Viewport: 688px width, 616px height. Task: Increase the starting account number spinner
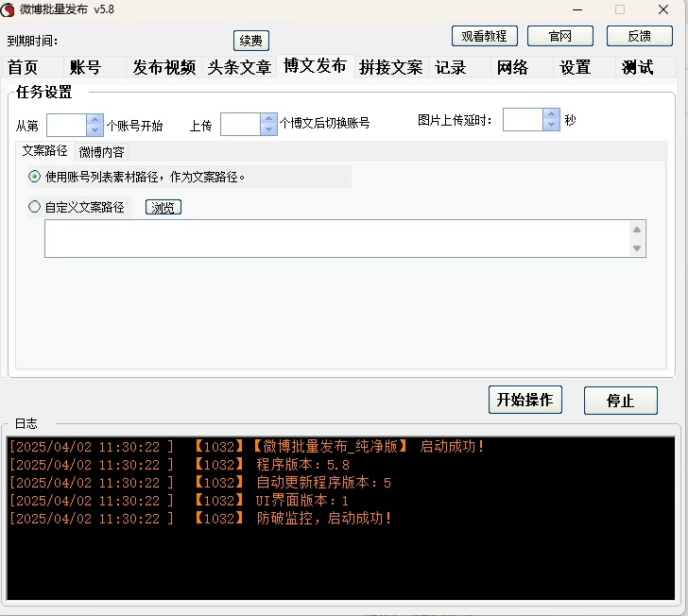point(95,120)
